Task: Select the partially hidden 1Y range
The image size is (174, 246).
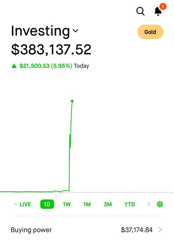Action: click(x=149, y=204)
